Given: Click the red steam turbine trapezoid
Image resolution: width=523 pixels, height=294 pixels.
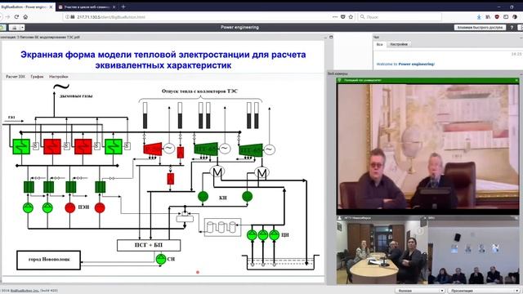Looking at the screenshot, I should coord(153,149).
